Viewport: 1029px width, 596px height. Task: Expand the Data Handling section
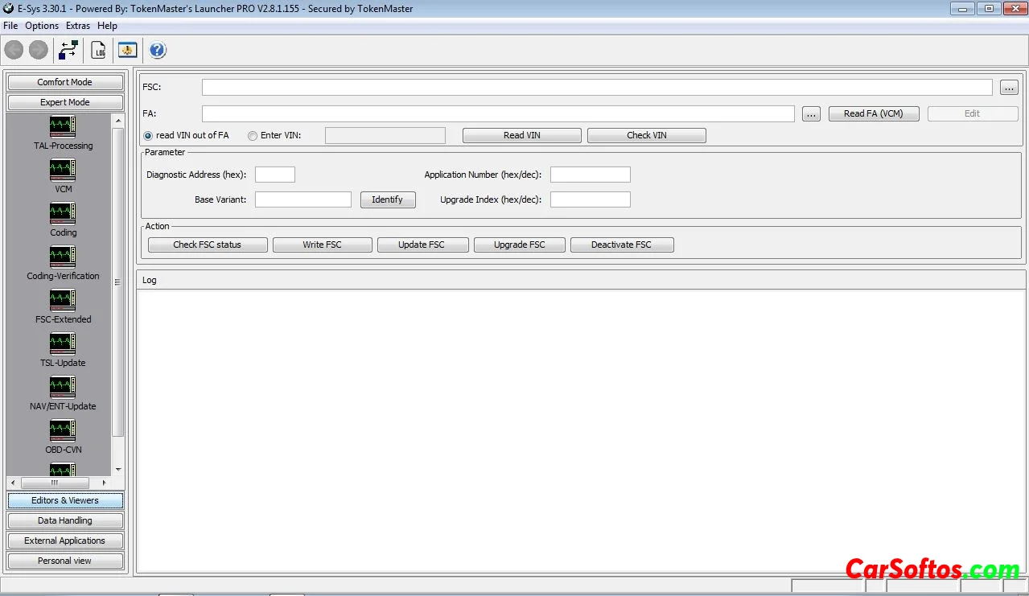coord(65,520)
